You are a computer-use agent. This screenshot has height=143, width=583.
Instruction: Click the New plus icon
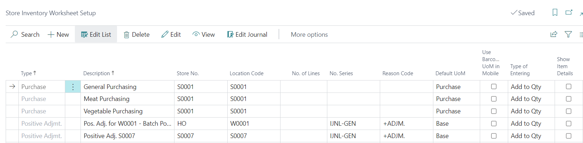(51, 35)
